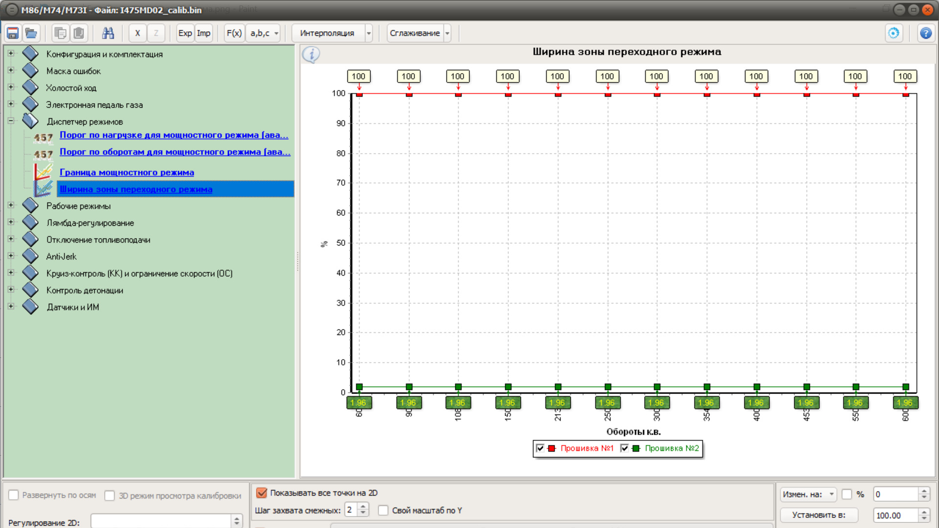Click the Прошивка №2 green legend swatch
The image size is (939, 528).
click(636, 448)
